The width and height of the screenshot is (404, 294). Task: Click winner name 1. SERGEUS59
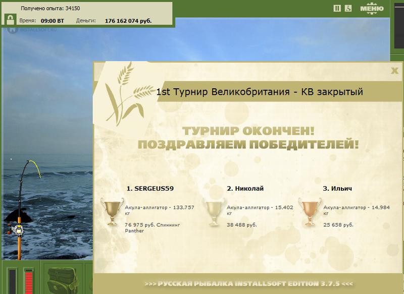(150, 188)
